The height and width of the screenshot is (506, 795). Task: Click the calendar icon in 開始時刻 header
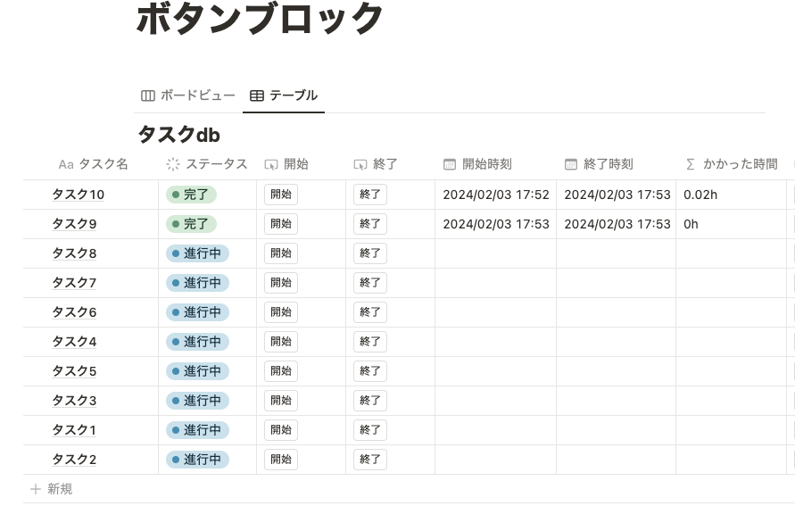pos(449,164)
